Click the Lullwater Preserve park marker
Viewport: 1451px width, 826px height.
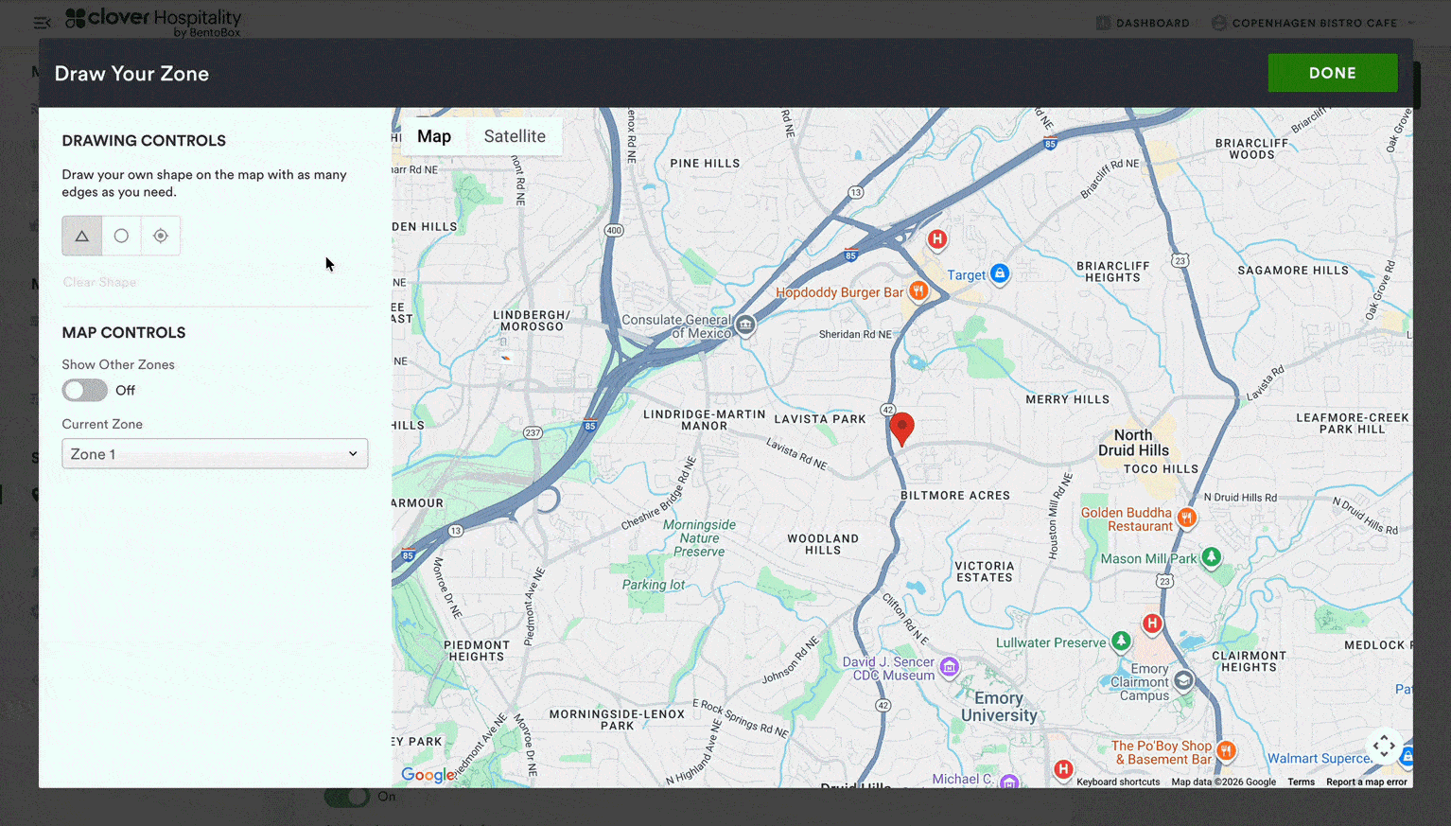coord(1121,641)
